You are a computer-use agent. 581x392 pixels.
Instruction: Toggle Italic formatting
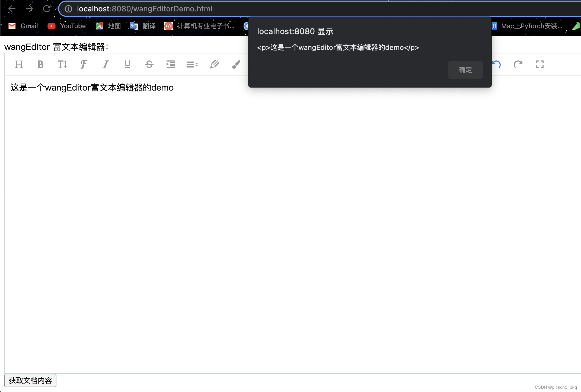click(106, 65)
